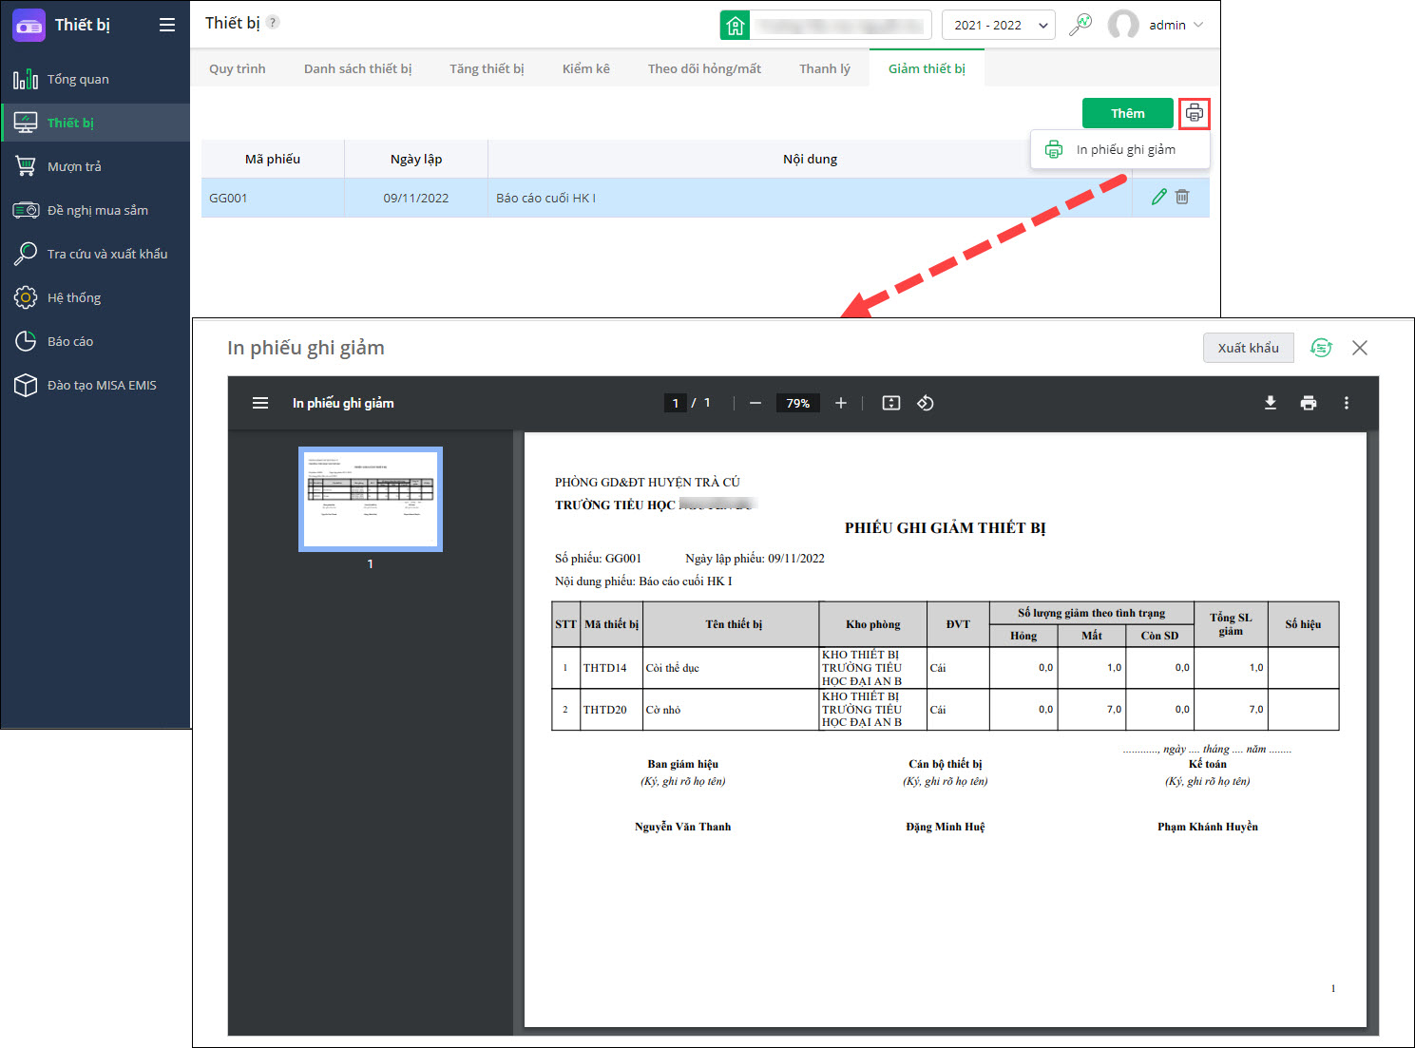Image resolution: width=1415 pixels, height=1048 pixels.
Task: Open Tổng quan in the sidebar
Action: coord(95,79)
